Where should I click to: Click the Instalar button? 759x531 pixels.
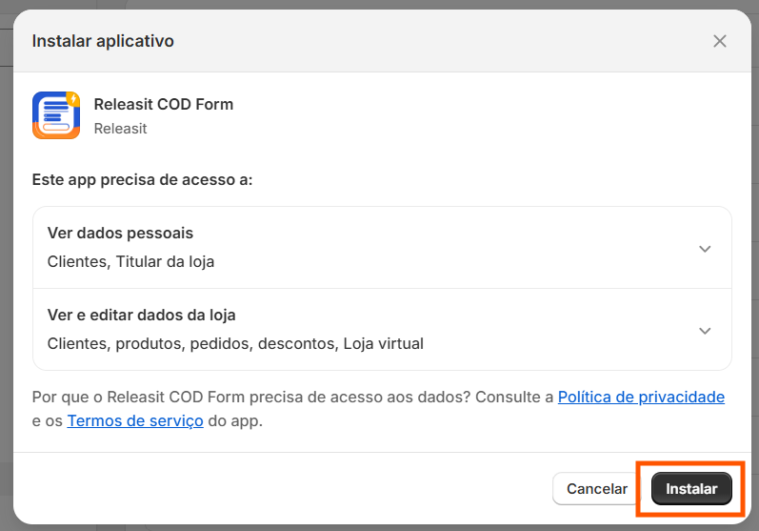tap(691, 489)
